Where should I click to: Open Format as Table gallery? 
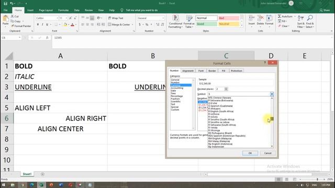point(189,21)
